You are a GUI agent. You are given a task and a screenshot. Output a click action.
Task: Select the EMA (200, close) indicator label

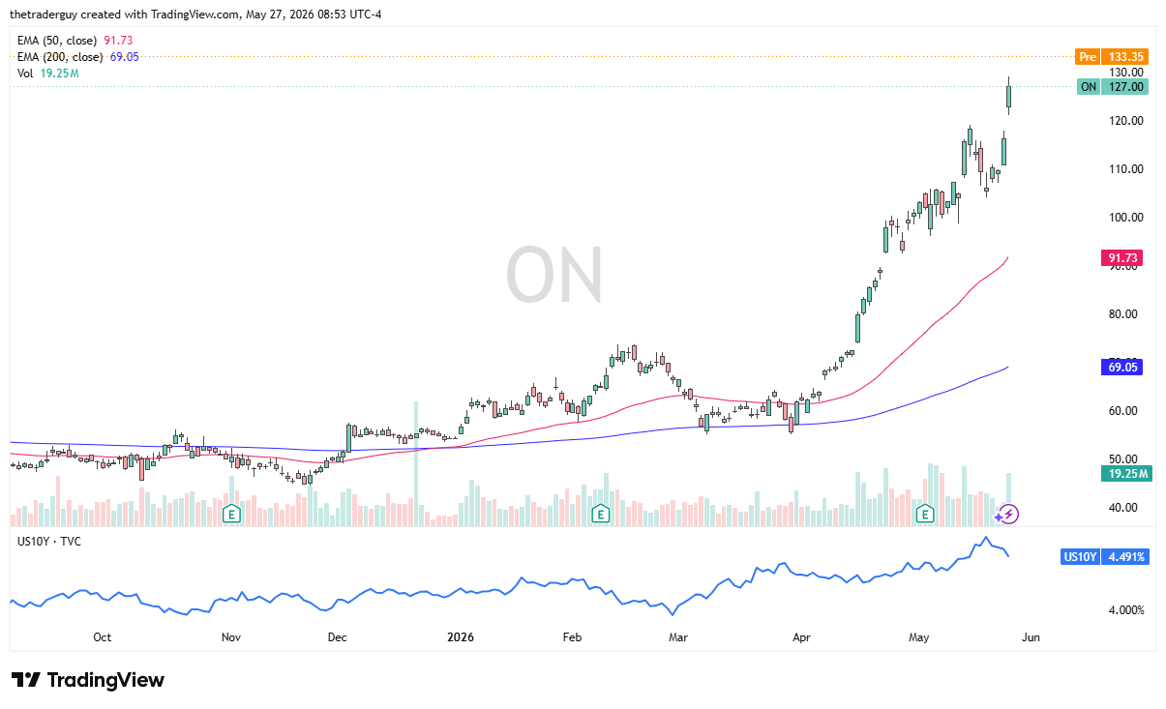click(61, 57)
